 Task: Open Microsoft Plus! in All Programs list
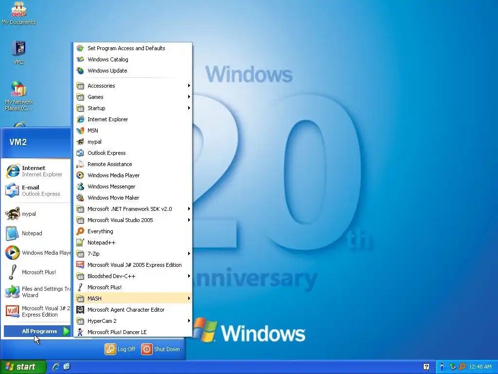[133, 287]
